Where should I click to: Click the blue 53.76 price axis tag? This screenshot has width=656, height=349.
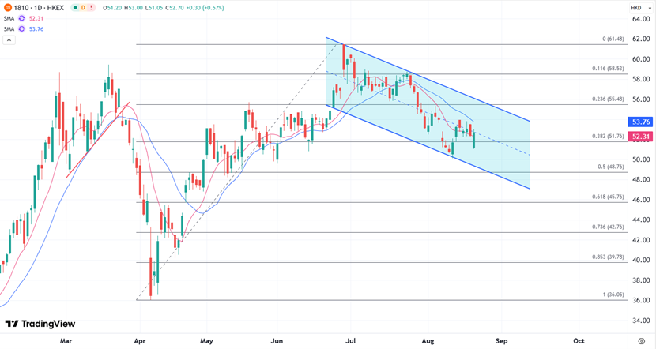640,122
